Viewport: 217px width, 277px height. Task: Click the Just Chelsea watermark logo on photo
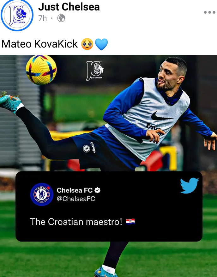(95, 71)
